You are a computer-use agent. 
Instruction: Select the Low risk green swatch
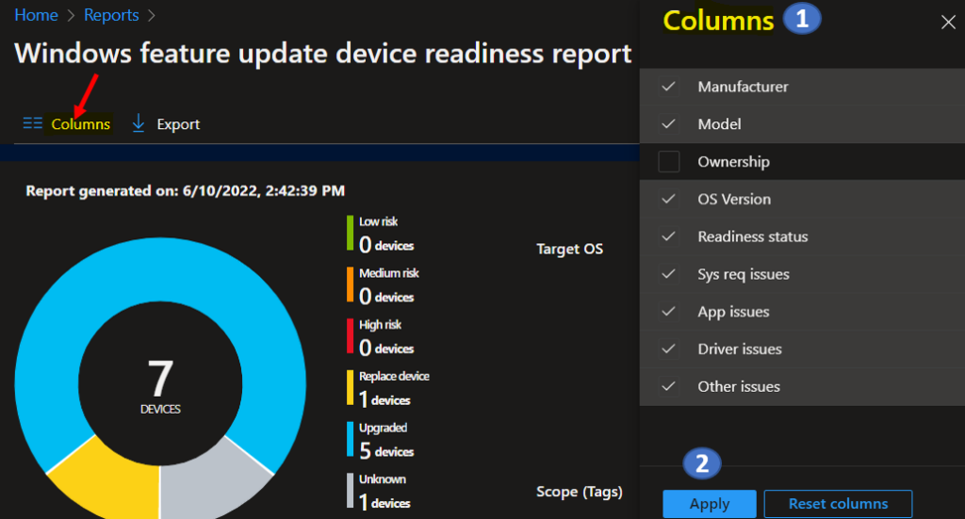350,234
